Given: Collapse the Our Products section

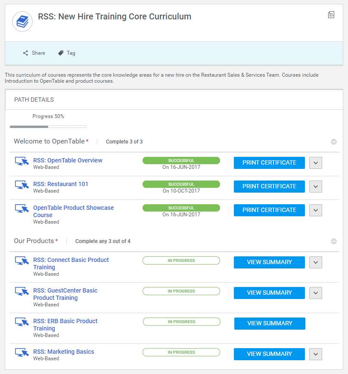Looking at the screenshot, I should (x=334, y=241).
